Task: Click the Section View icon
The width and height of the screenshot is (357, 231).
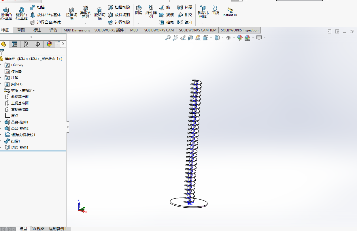Action: coord(190,38)
